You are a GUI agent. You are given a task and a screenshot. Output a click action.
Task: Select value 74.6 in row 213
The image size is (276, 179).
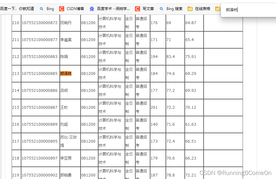pyautogui.click(x=171, y=74)
